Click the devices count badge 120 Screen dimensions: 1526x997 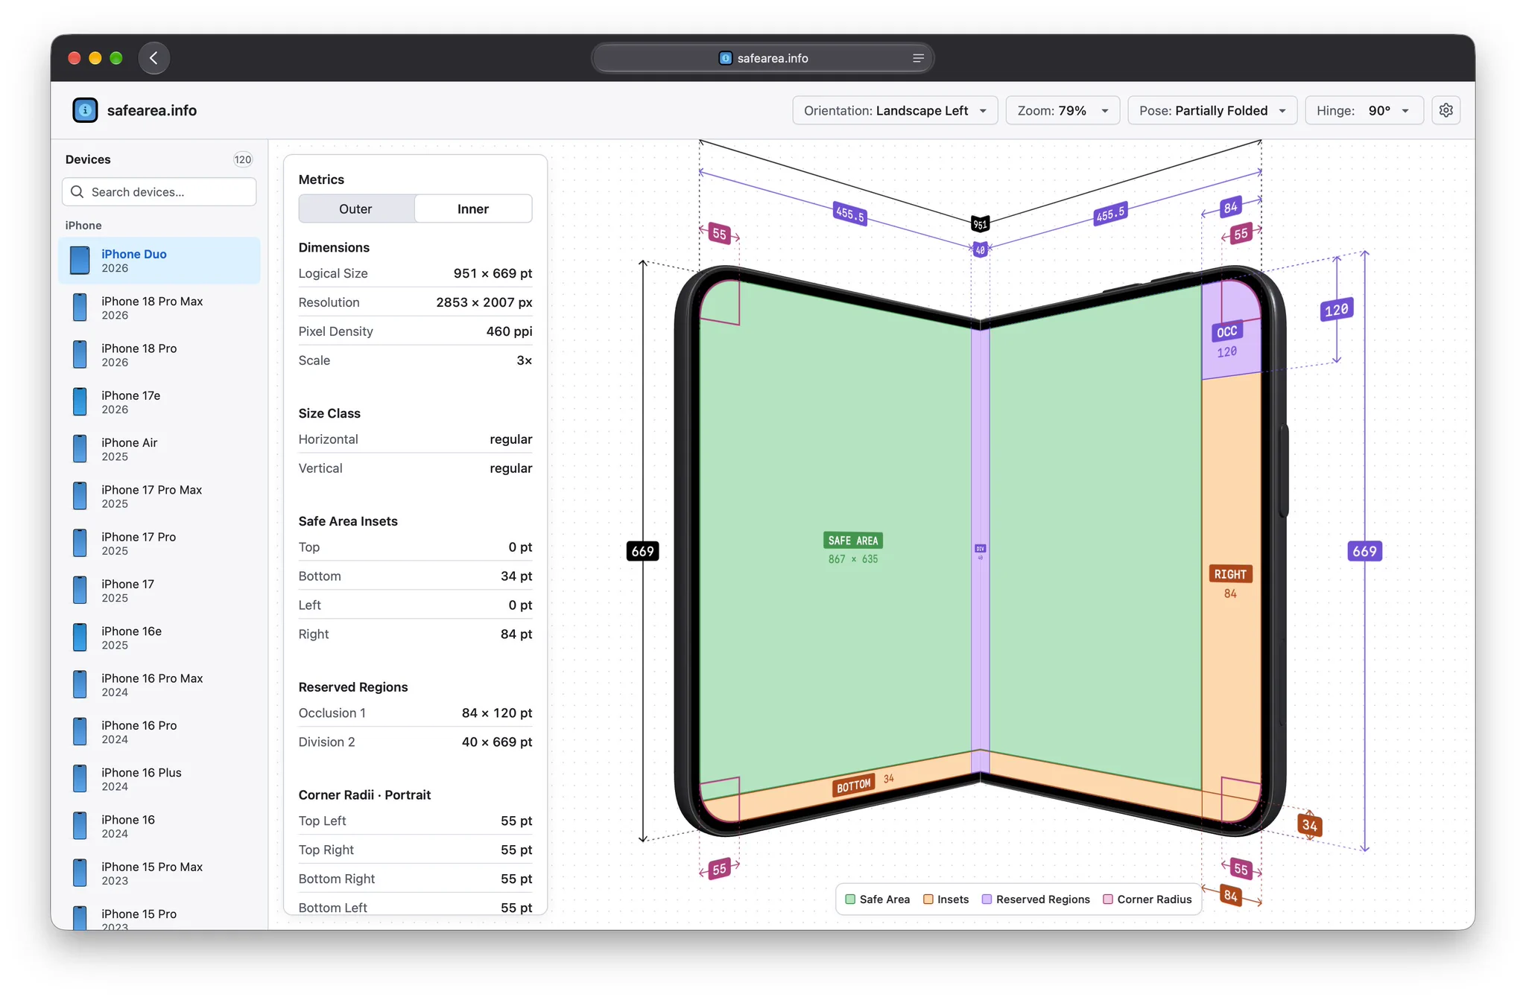click(x=243, y=159)
